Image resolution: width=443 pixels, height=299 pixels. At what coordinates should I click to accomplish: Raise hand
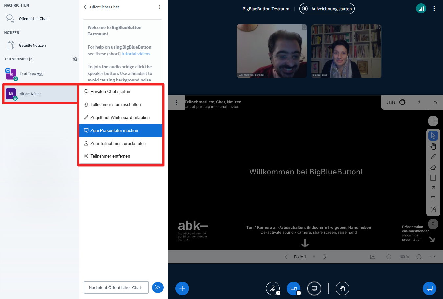click(343, 288)
